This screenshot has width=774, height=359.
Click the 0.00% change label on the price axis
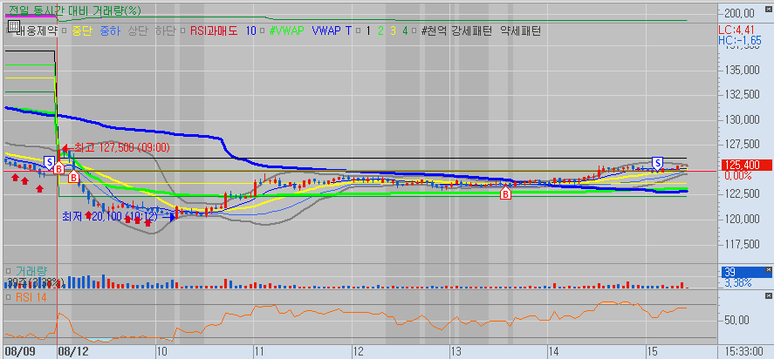tap(738, 175)
